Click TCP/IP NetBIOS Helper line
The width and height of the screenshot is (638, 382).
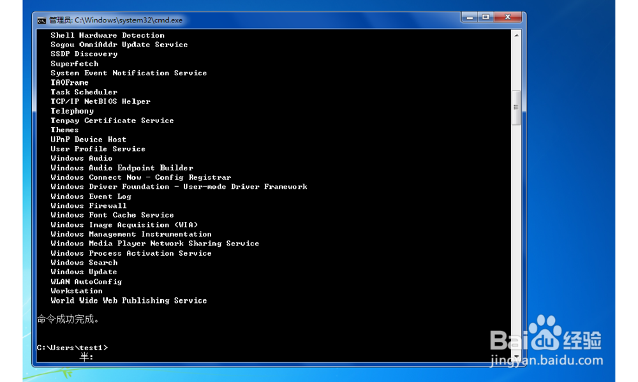[101, 101]
